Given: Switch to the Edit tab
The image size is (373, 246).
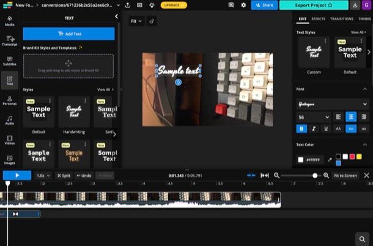Looking at the screenshot, I should click(303, 19).
